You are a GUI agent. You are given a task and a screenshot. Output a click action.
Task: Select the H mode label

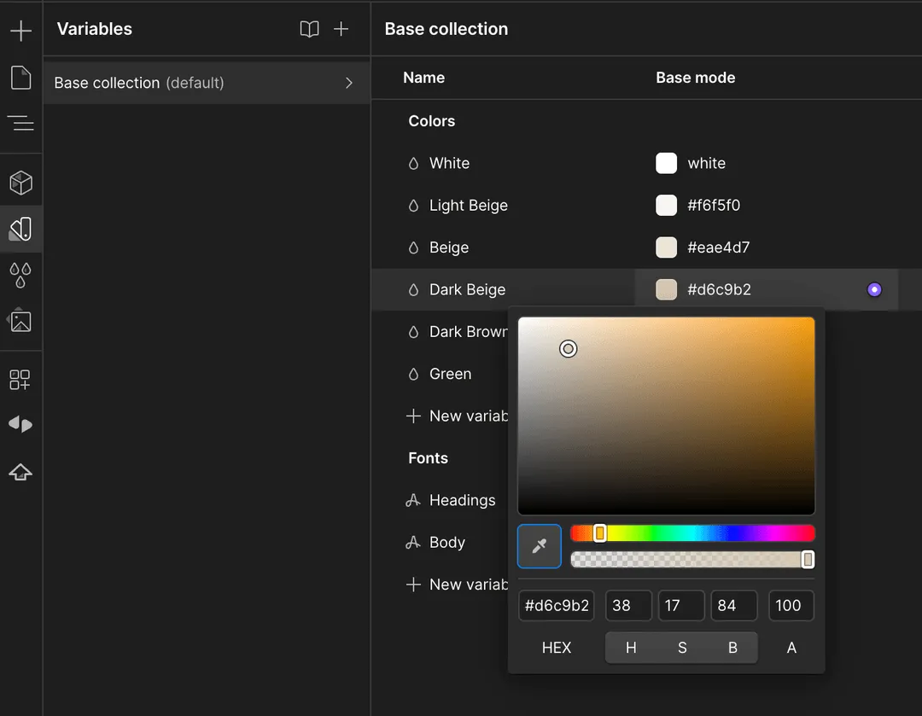tap(631, 648)
